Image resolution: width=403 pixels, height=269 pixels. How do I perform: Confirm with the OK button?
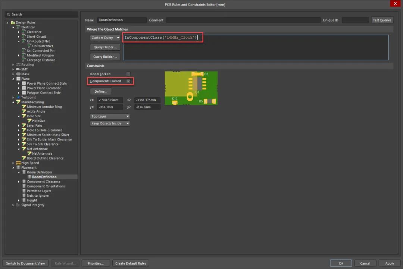pos(341,263)
